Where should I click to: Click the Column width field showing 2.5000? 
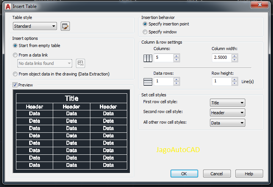click(x=222, y=58)
